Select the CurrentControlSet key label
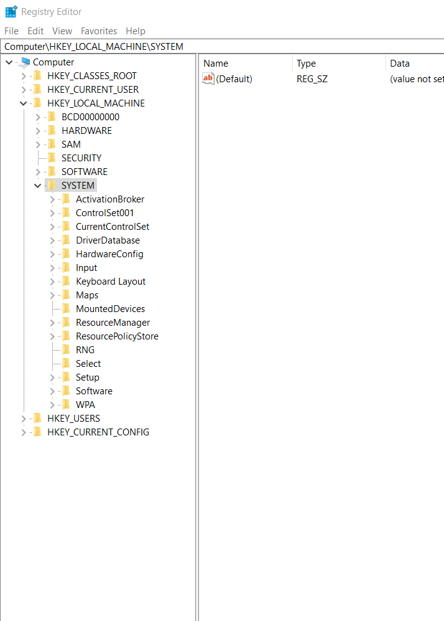The image size is (444, 621). pos(113,227)
